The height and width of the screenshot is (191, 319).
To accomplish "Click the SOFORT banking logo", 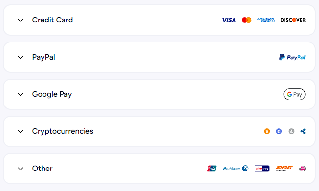I will pyautogui.click(x=284, y=168).
